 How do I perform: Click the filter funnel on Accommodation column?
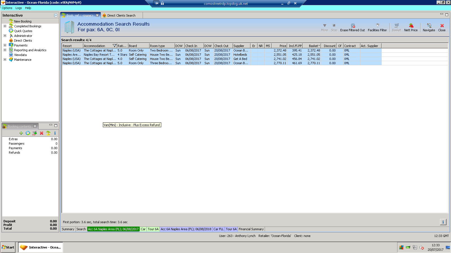114,46
